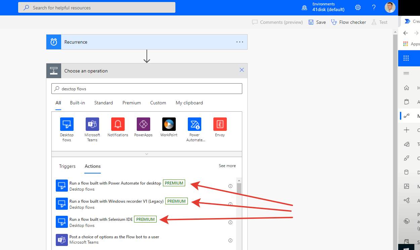Click the Recurrence step title
420x250 pixels.
(x=76, y=42)
